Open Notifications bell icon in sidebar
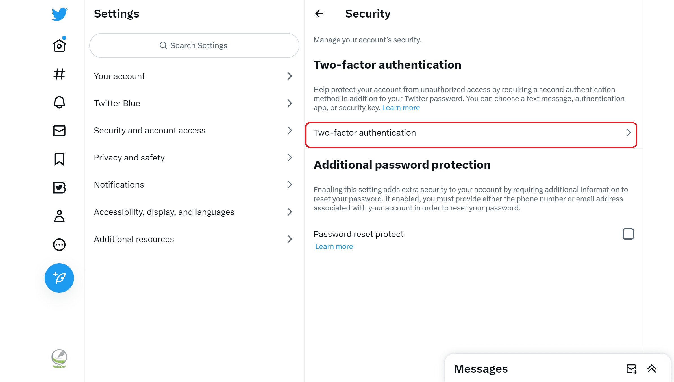Viewport: 674px width, 382px height. click(x=59, y=102)
